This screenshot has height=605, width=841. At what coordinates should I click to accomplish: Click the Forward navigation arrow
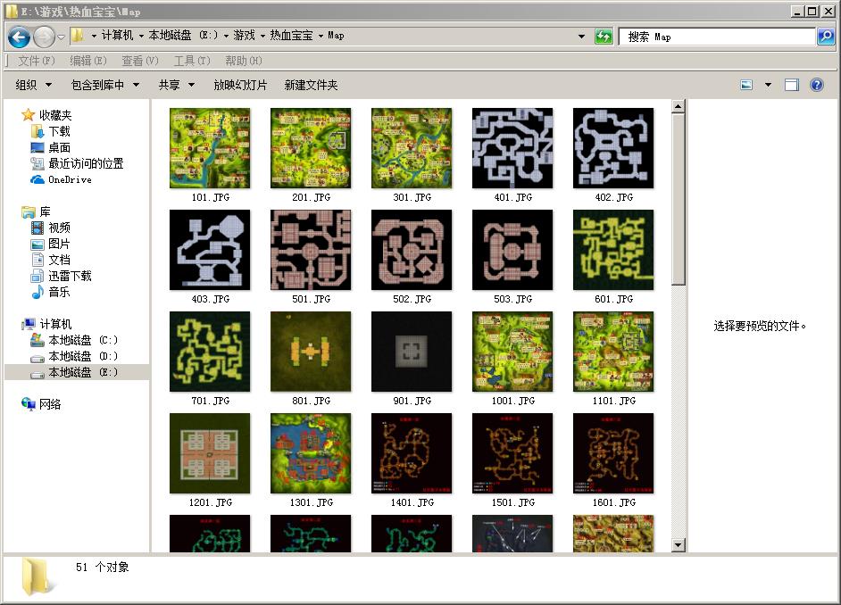coord(44,37)
